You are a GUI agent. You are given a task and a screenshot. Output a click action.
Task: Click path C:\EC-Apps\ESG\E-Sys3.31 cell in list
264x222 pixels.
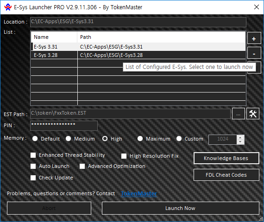(111, 47)
